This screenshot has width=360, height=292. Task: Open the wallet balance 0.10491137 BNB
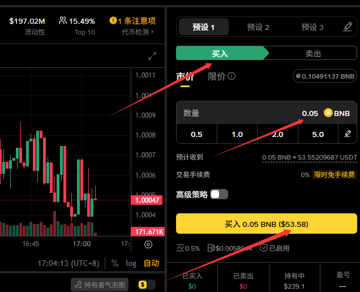point(324,76)
